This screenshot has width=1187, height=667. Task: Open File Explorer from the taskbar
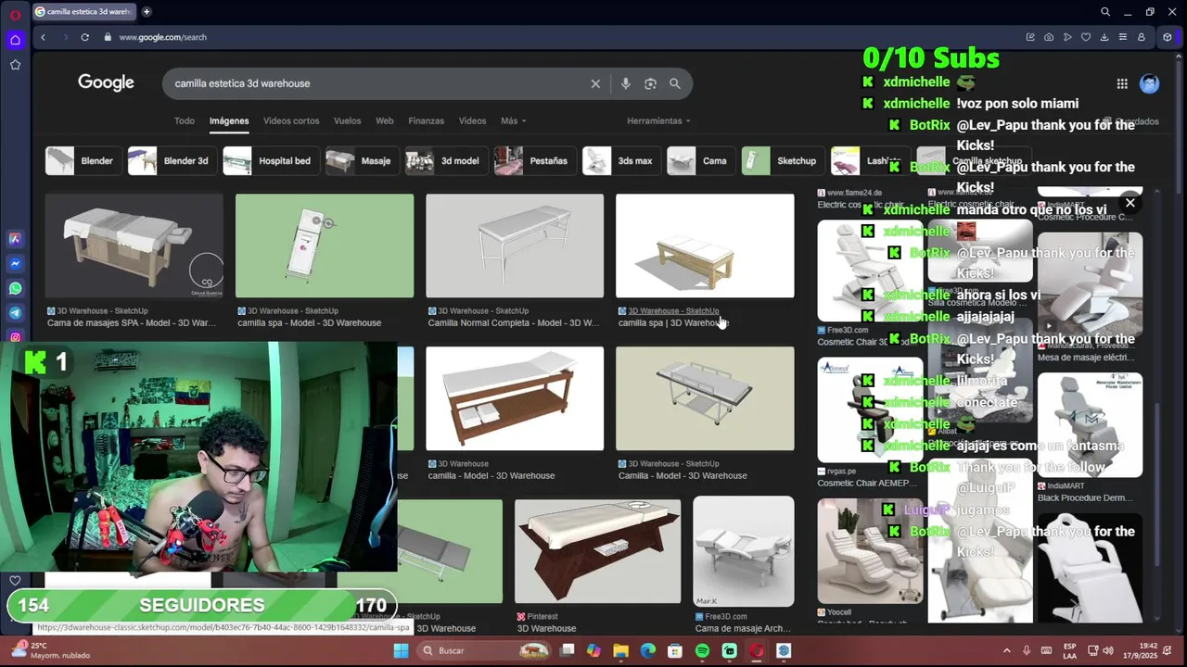pos(620,650)
